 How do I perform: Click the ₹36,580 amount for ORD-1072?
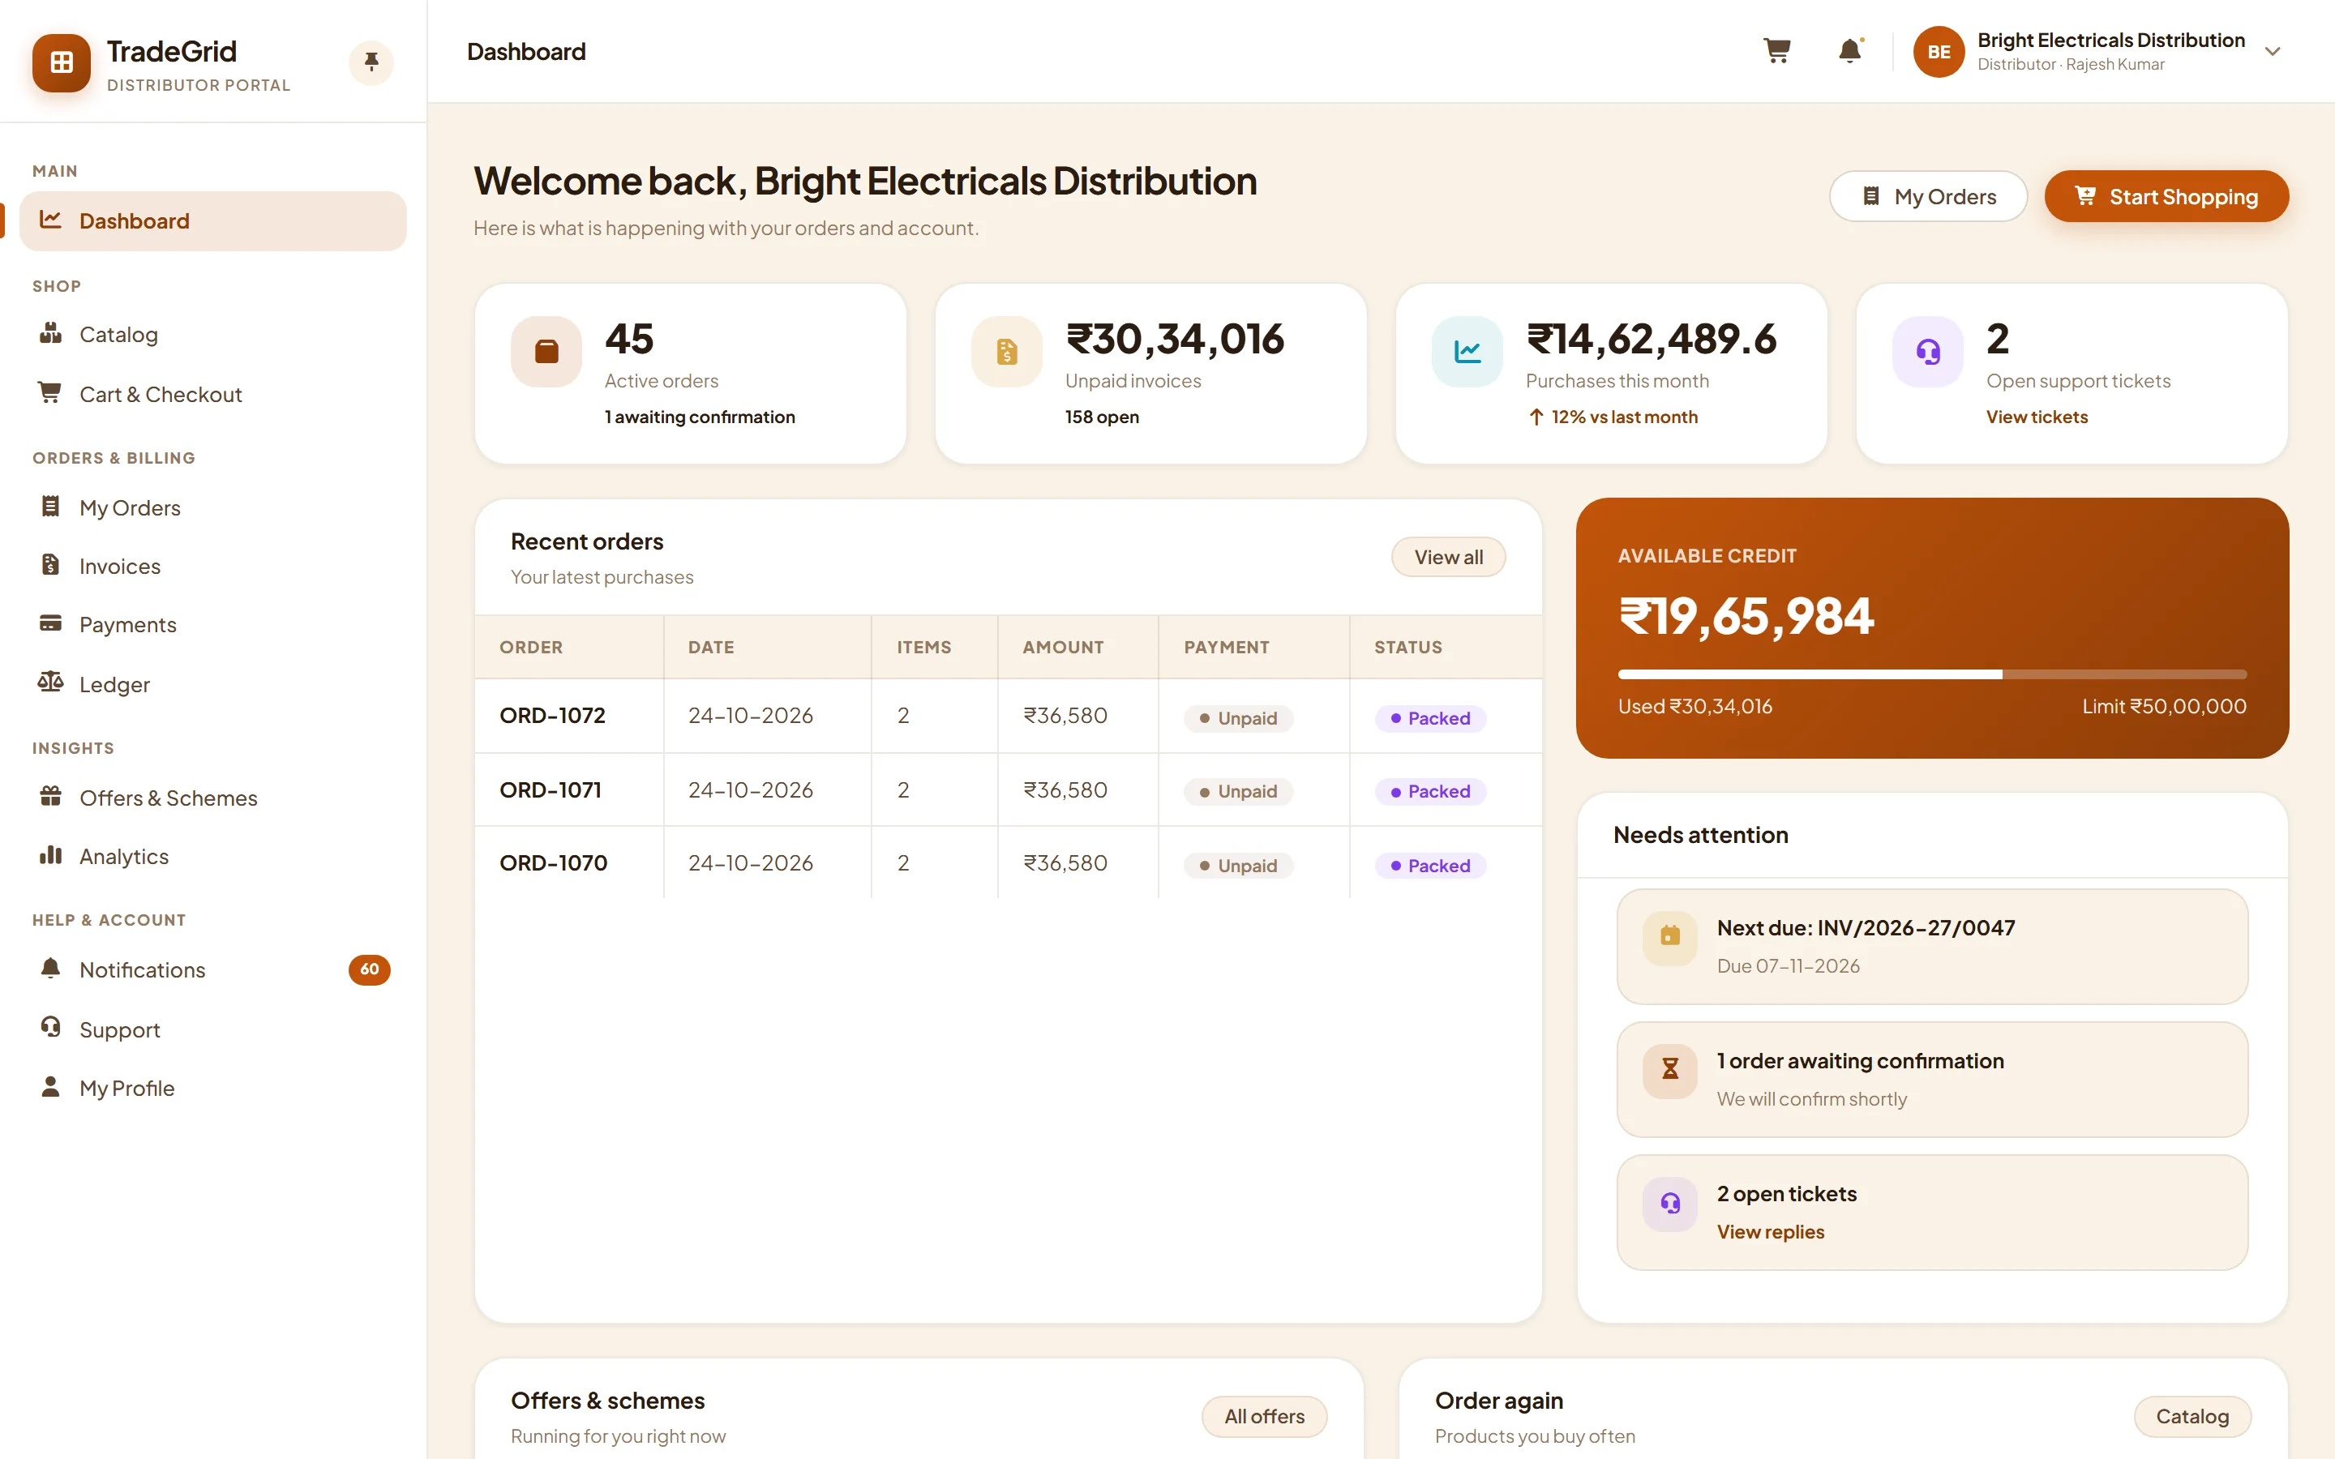(1065, 715)
